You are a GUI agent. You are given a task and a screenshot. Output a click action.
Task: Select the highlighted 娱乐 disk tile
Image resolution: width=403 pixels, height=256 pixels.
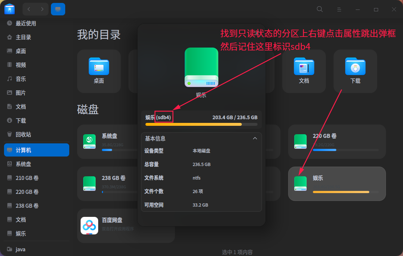coord(337,184)
